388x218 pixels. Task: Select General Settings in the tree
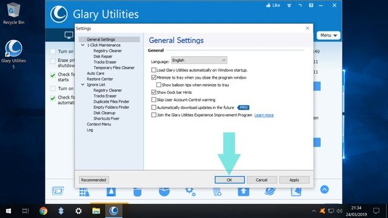101,39
